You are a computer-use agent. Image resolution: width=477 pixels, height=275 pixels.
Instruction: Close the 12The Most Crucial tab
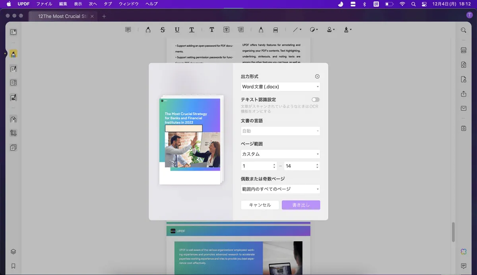(x=92, y=16)
